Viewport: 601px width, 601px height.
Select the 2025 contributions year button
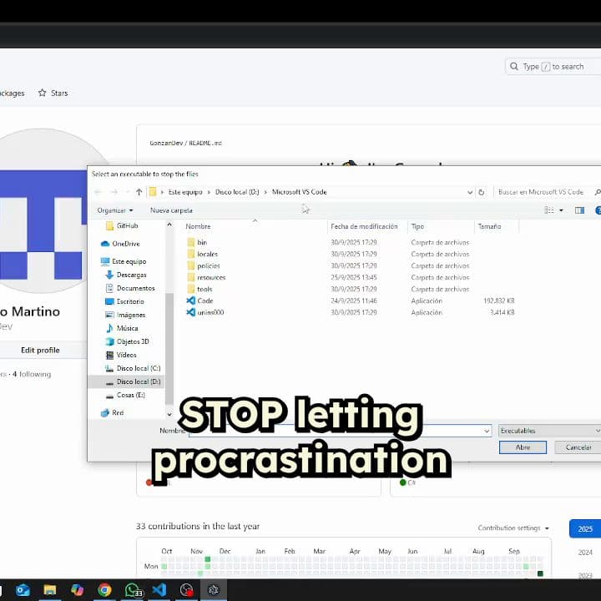point(585,529)
